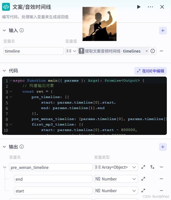
Task: Add a child field to pre_wenan_timeline
Action: tap(152, 167)
